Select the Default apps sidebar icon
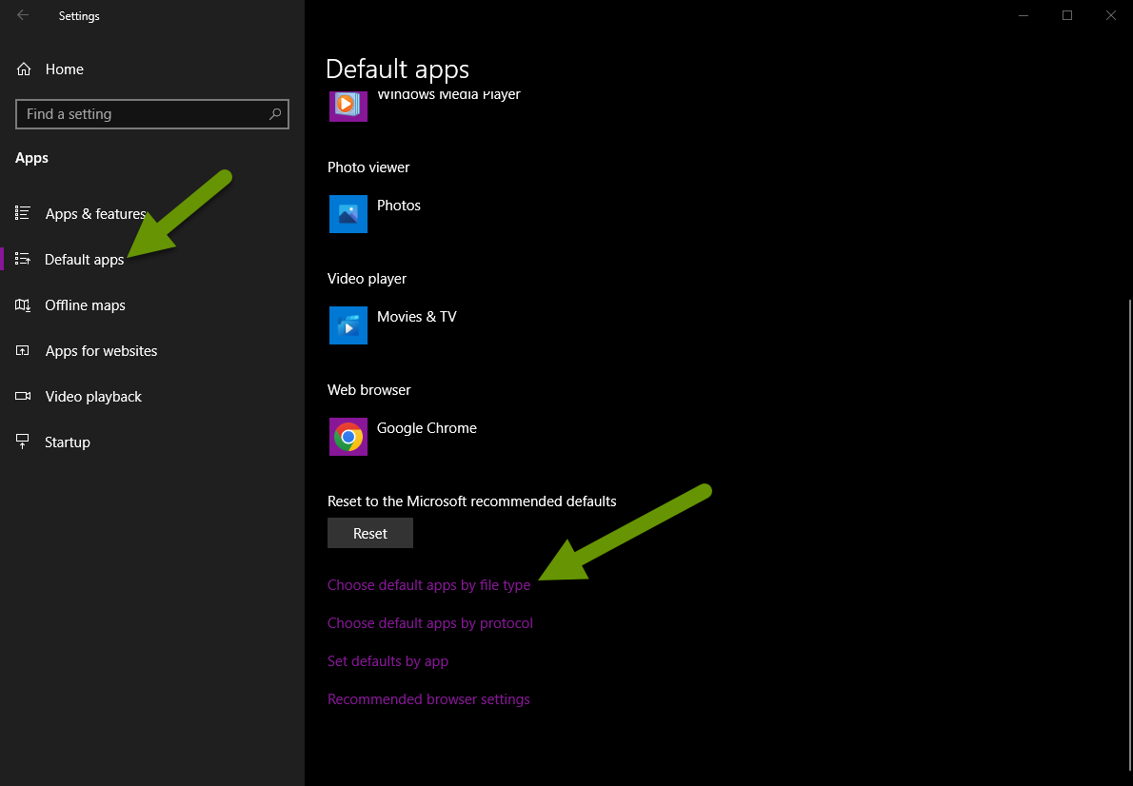The height and width of the screenshot is (786, 1133). (22, 259)
